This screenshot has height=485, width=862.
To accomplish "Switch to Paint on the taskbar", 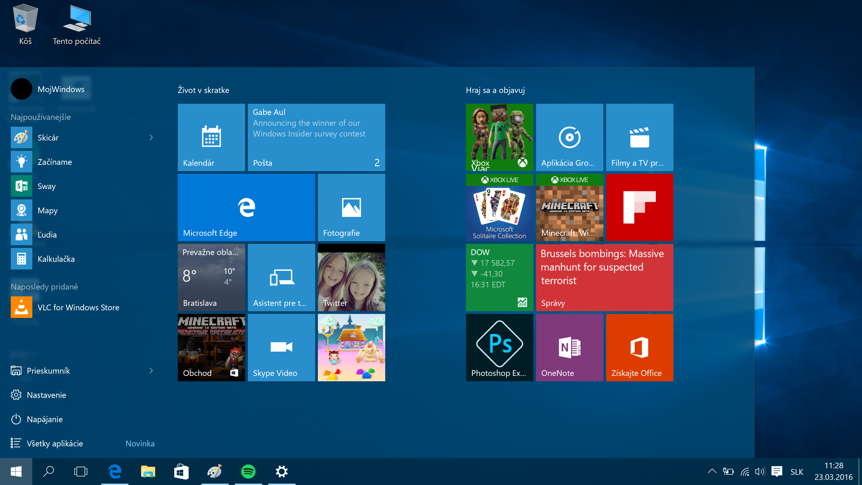I will (215, 472).
